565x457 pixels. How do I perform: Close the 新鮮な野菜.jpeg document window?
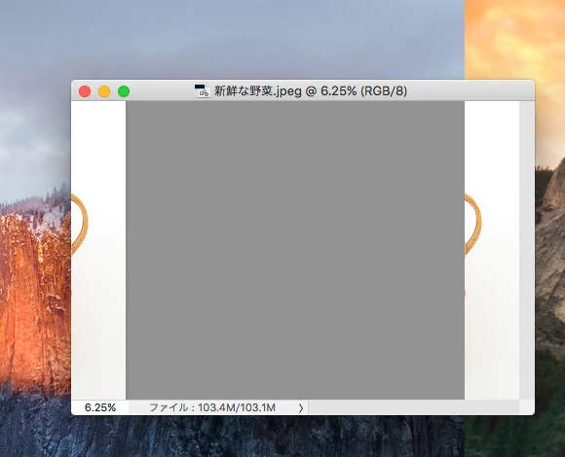pos(85,91)
